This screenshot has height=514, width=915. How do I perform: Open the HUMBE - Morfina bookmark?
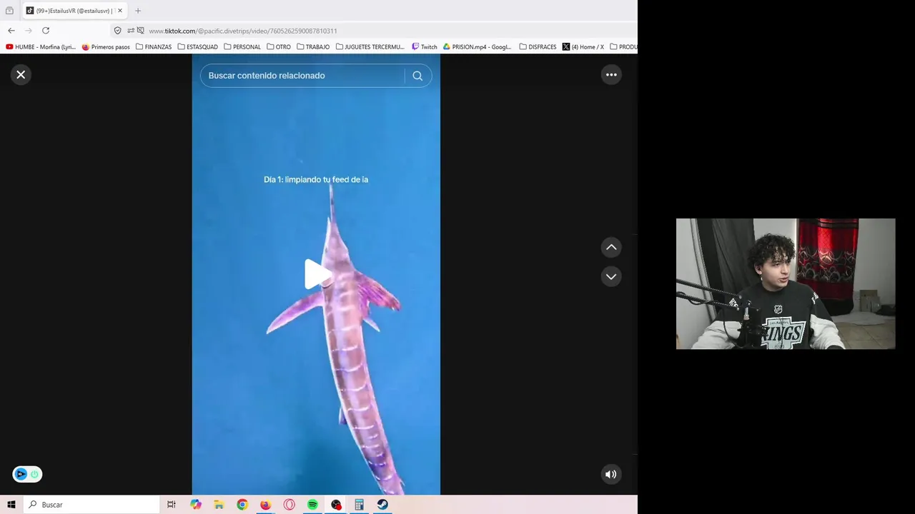coord(41,47)
